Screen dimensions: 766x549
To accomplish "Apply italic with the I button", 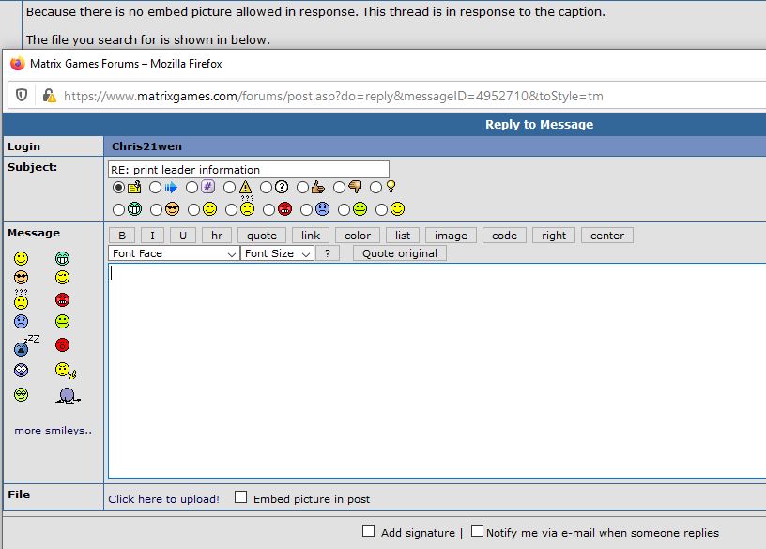I will point(152,236).
